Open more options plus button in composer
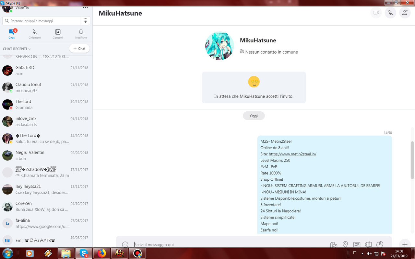The height and width of the screenshot is (259, 415). tap(405, 244)
